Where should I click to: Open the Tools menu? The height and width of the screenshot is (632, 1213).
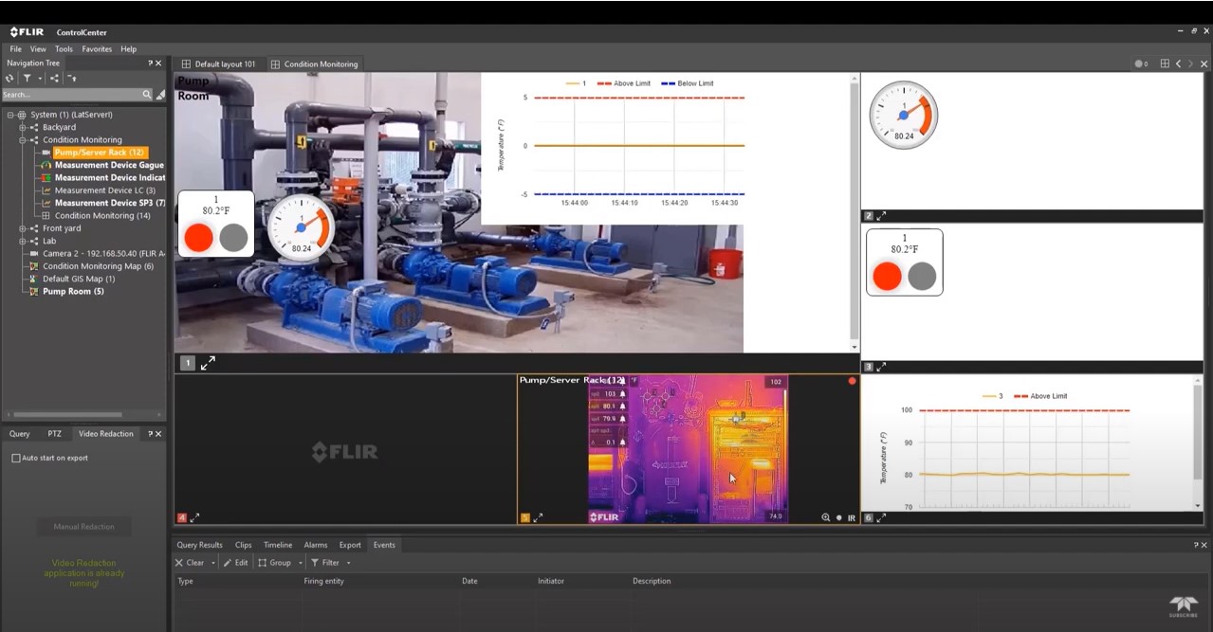(x=64, y=49)
